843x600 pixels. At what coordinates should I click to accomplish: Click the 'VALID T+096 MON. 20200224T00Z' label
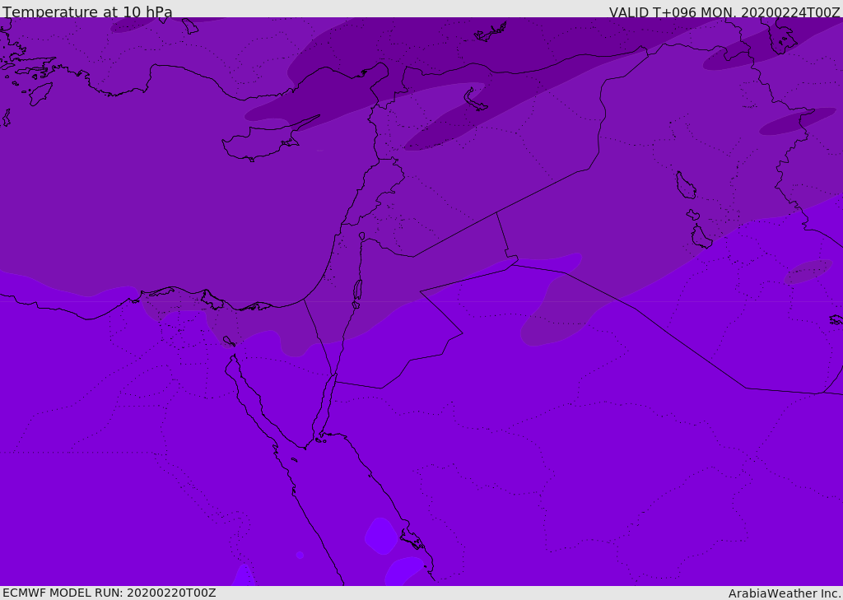tap(724, 12)
